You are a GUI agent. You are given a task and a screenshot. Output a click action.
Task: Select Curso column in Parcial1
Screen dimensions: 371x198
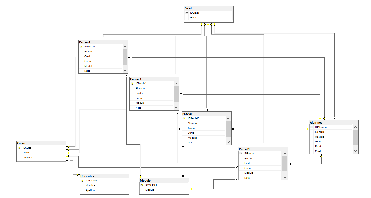[260, 168]
